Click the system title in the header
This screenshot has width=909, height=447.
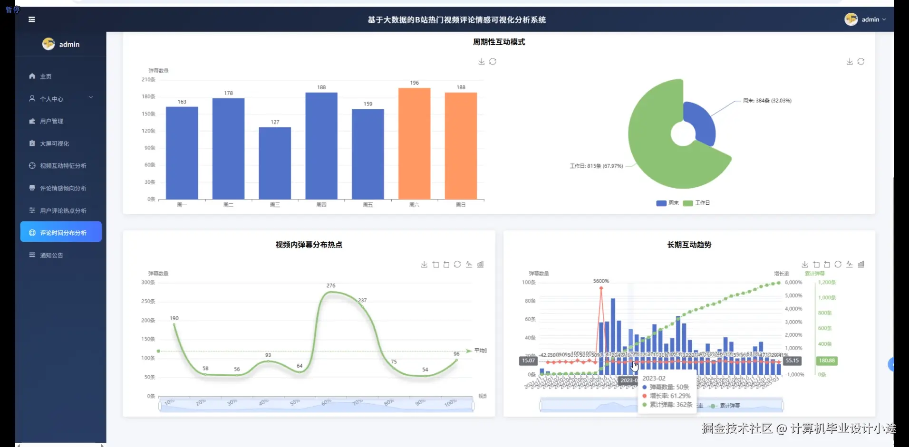(456, 20)
